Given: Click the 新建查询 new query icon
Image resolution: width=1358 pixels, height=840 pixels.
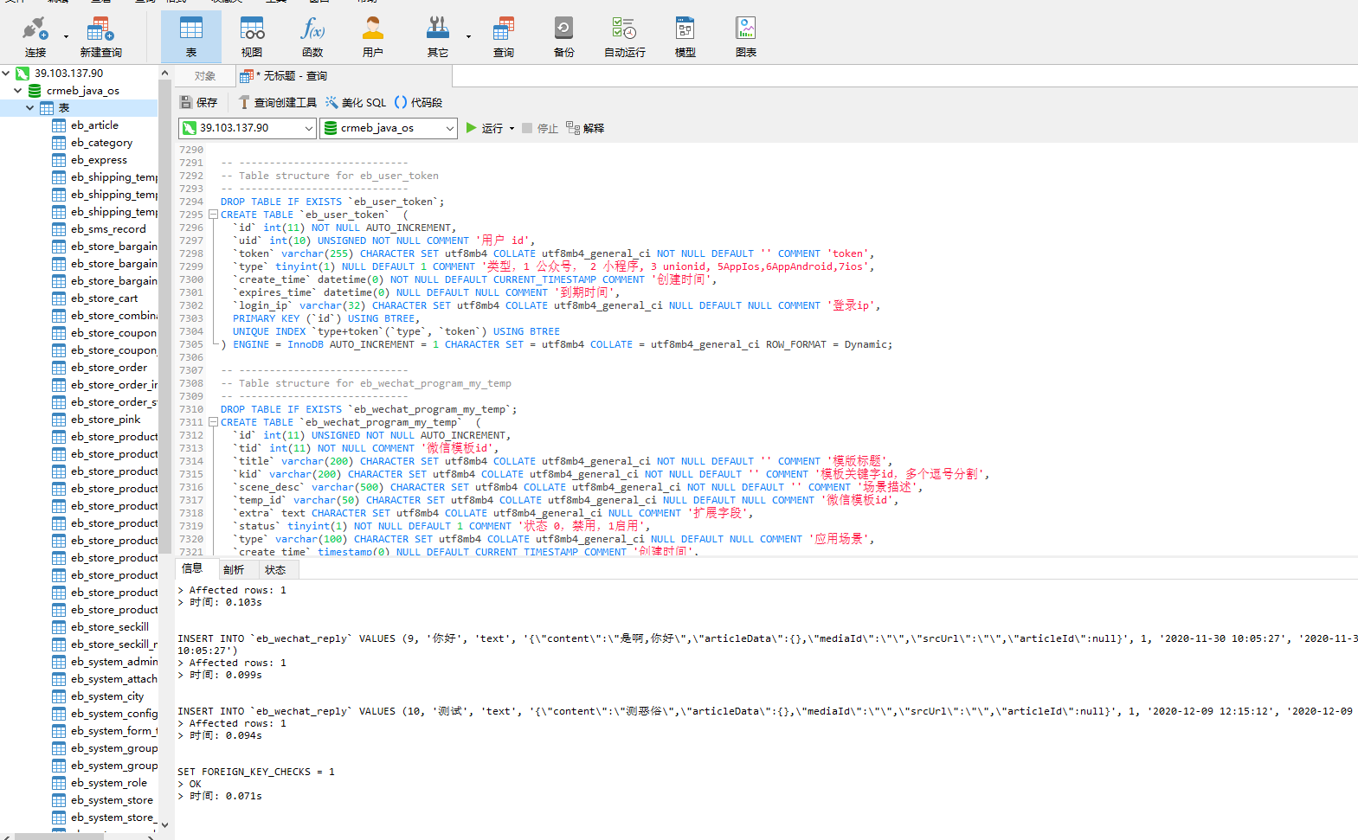Looking at the screenshot, I should pyautogui.click(x=100, y=37).
